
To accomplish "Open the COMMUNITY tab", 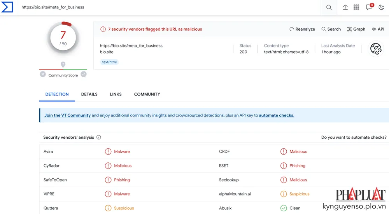I will click(x=147, y=94).
